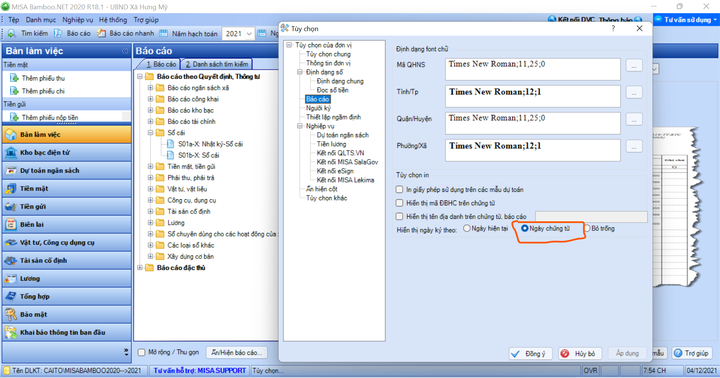
Task: Click the Quận/Huyện font field
Action: pyautogui.click(x=533, y=123)
